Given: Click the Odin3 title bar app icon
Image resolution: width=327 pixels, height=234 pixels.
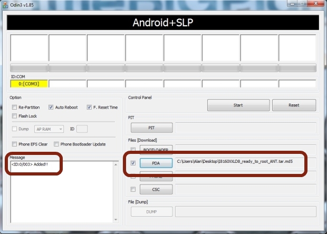Looking at the screenshot, I should 5,5.
